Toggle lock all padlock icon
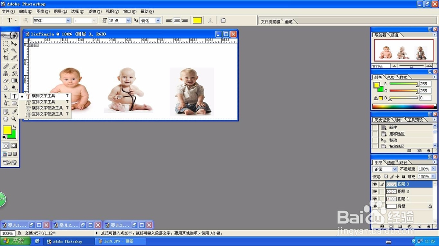The image size is (439, 246). coord(403,176)
